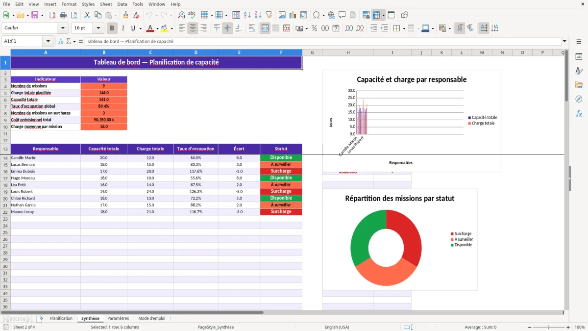Toggle AutoFilter funnel icon
The height and width of the screenshot is (331, 588).
coord(269,15)
